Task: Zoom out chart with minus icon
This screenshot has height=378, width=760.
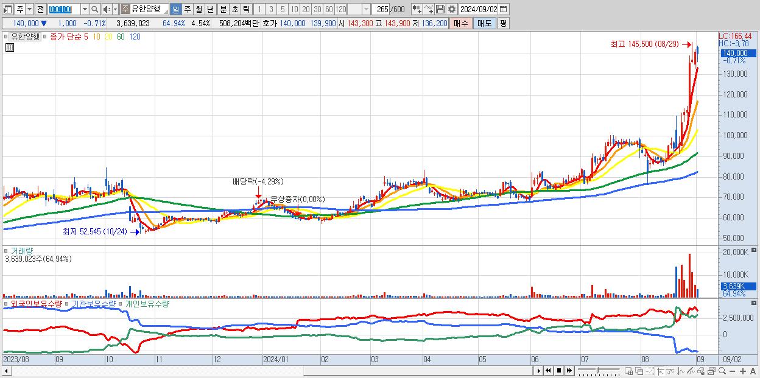Action: click(x=733, y=371)
